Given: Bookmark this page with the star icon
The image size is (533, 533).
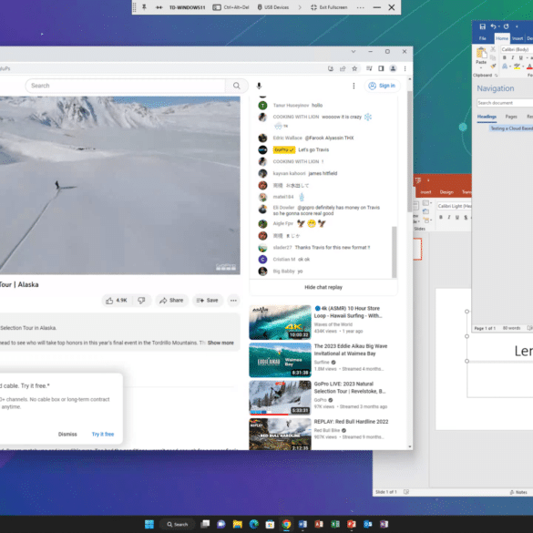Looking at the screenshot, I should click(354, 68).
